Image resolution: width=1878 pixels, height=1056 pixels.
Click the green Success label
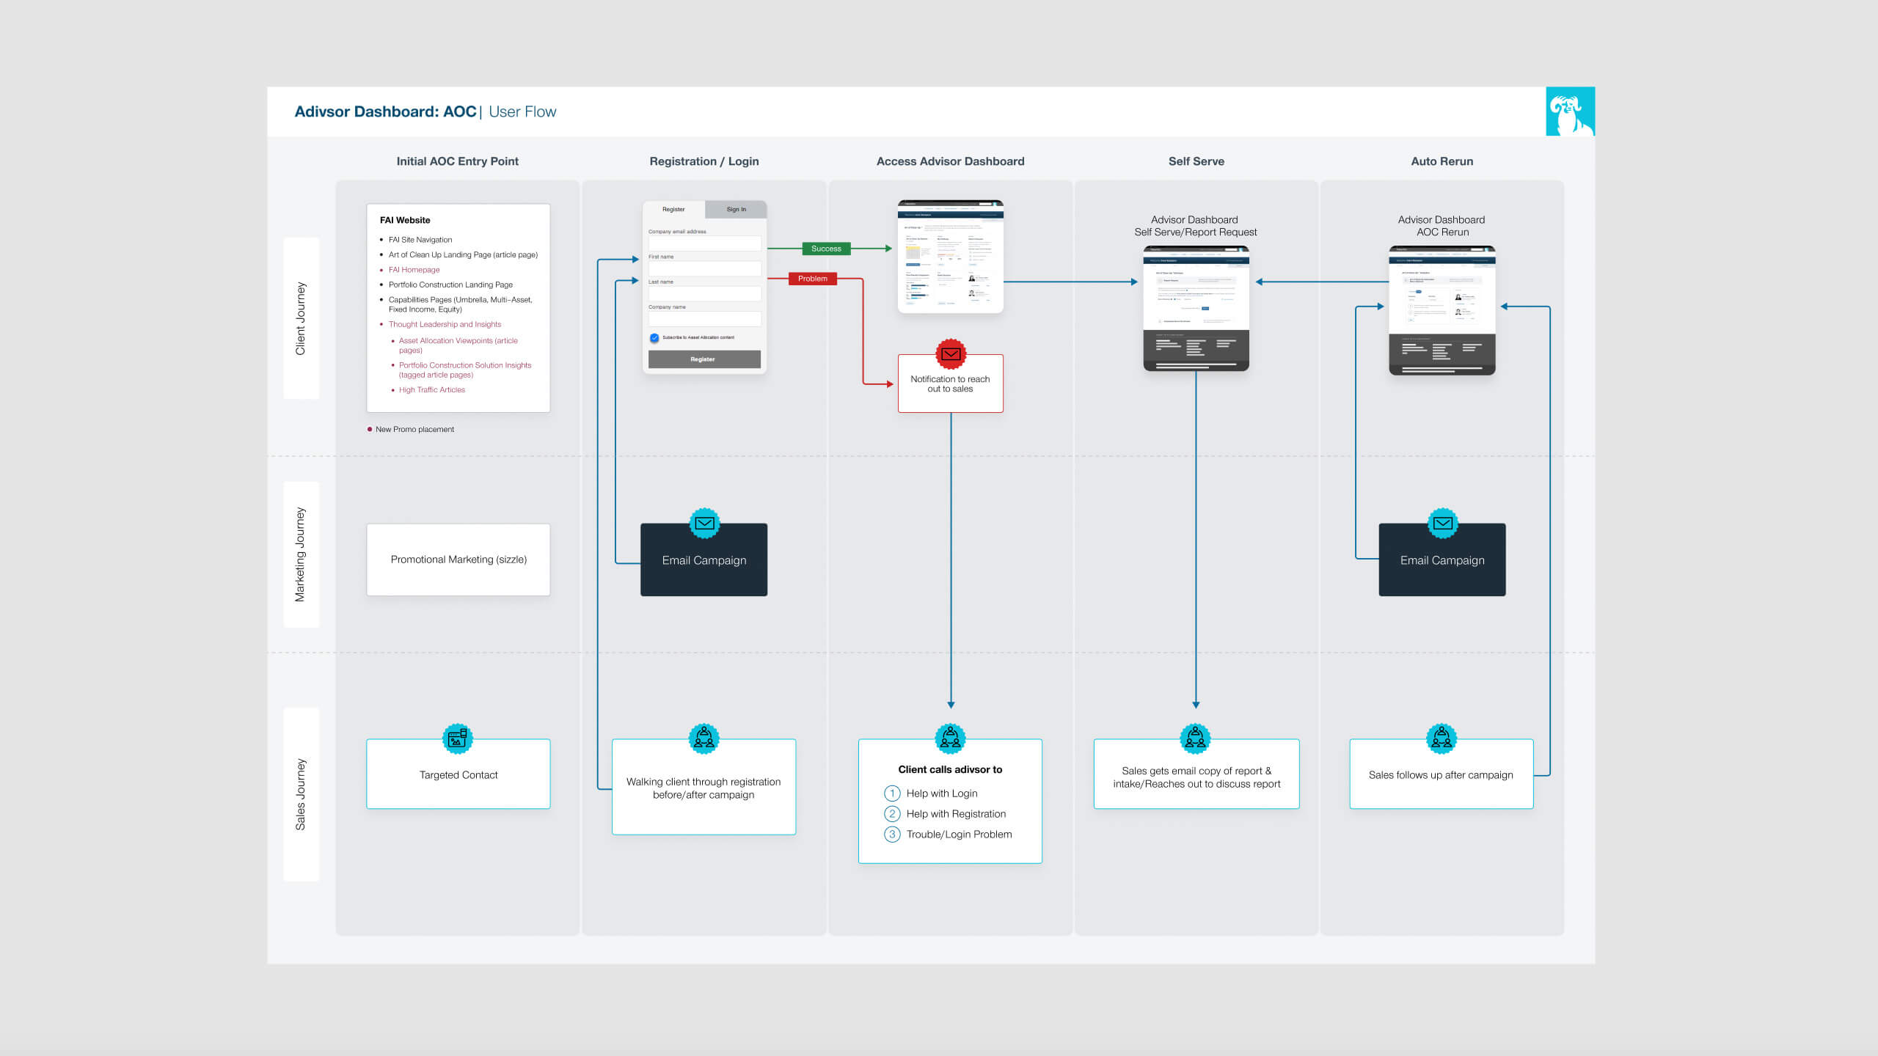pyautogui.click(x=826, y=249)
